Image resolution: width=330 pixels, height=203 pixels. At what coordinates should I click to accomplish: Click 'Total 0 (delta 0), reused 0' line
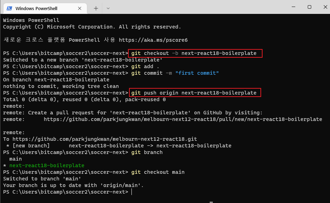84,99
